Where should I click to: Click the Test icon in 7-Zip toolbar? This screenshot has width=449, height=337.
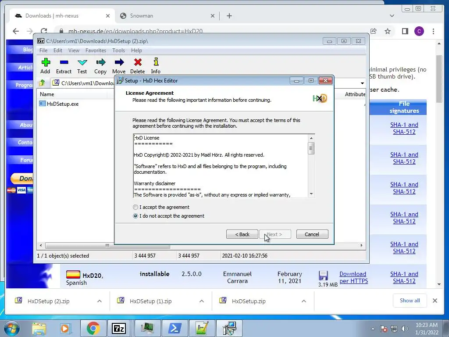[82, 66]
